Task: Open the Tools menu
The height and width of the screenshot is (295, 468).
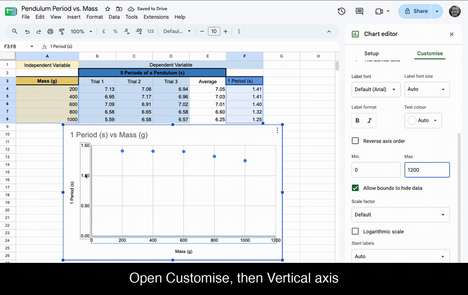Action: coord(132,17)
